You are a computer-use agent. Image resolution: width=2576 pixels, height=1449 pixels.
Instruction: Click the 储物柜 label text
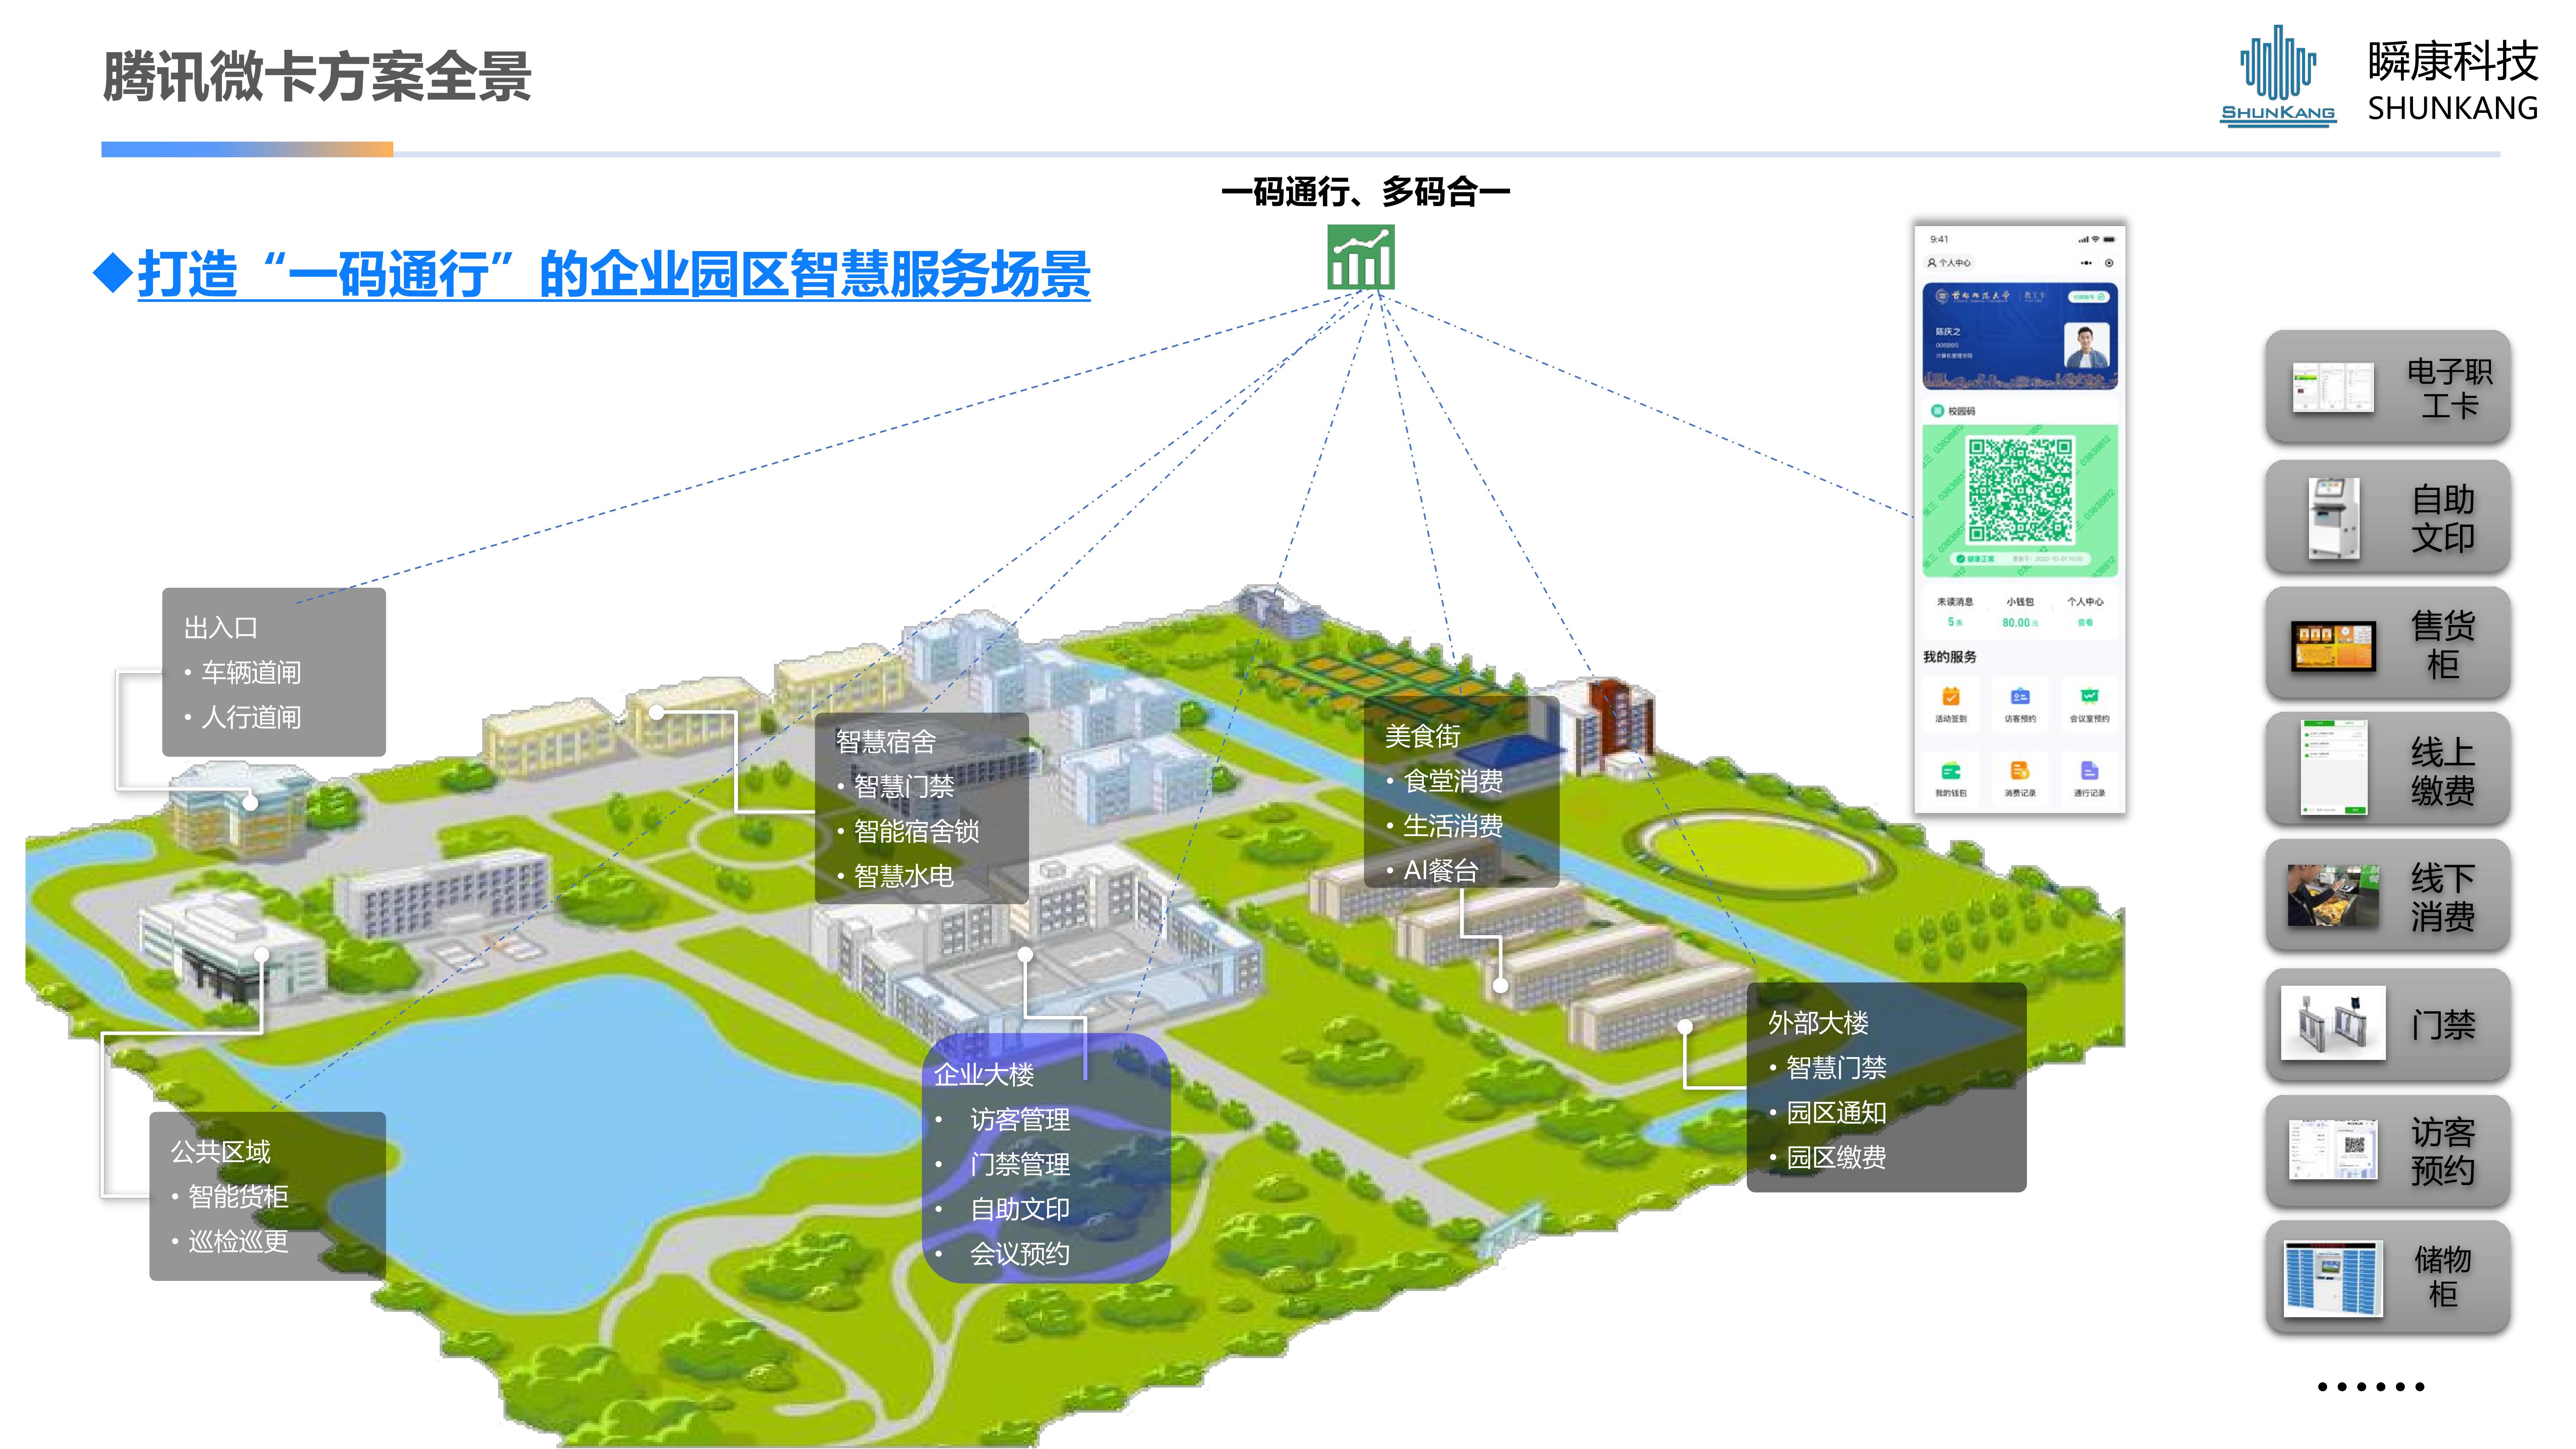pyautogui.click(x=2443, y=1277)
